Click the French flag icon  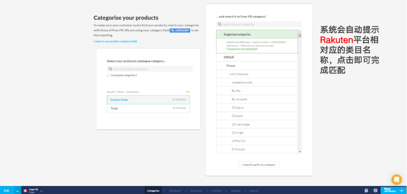(25, 191)
